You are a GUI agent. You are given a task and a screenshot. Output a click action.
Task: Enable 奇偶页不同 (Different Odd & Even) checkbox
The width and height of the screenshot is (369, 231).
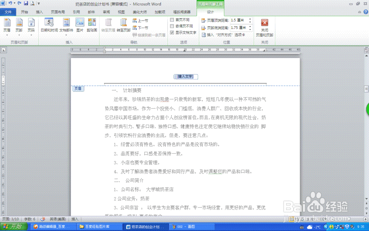click(x=172, y=26)
